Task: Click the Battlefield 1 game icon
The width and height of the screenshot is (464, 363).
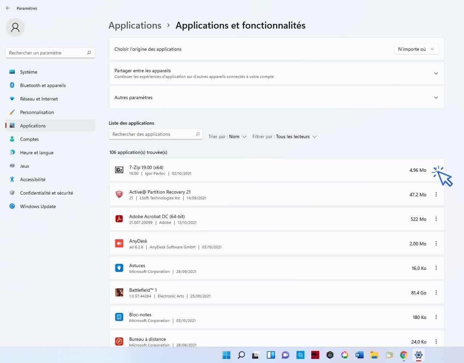Action: (x=119, y=293)
